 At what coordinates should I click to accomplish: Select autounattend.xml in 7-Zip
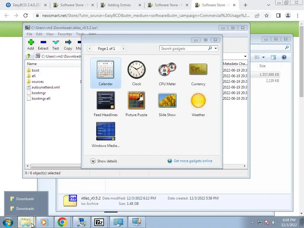pos(43,87)
